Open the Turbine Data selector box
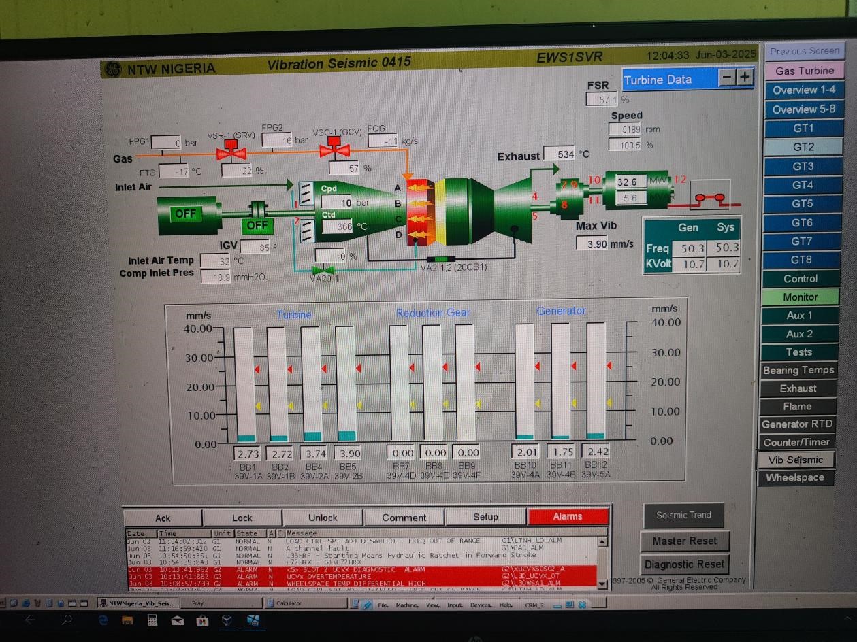This screenshot has width=857, height=642. (670, 80)
